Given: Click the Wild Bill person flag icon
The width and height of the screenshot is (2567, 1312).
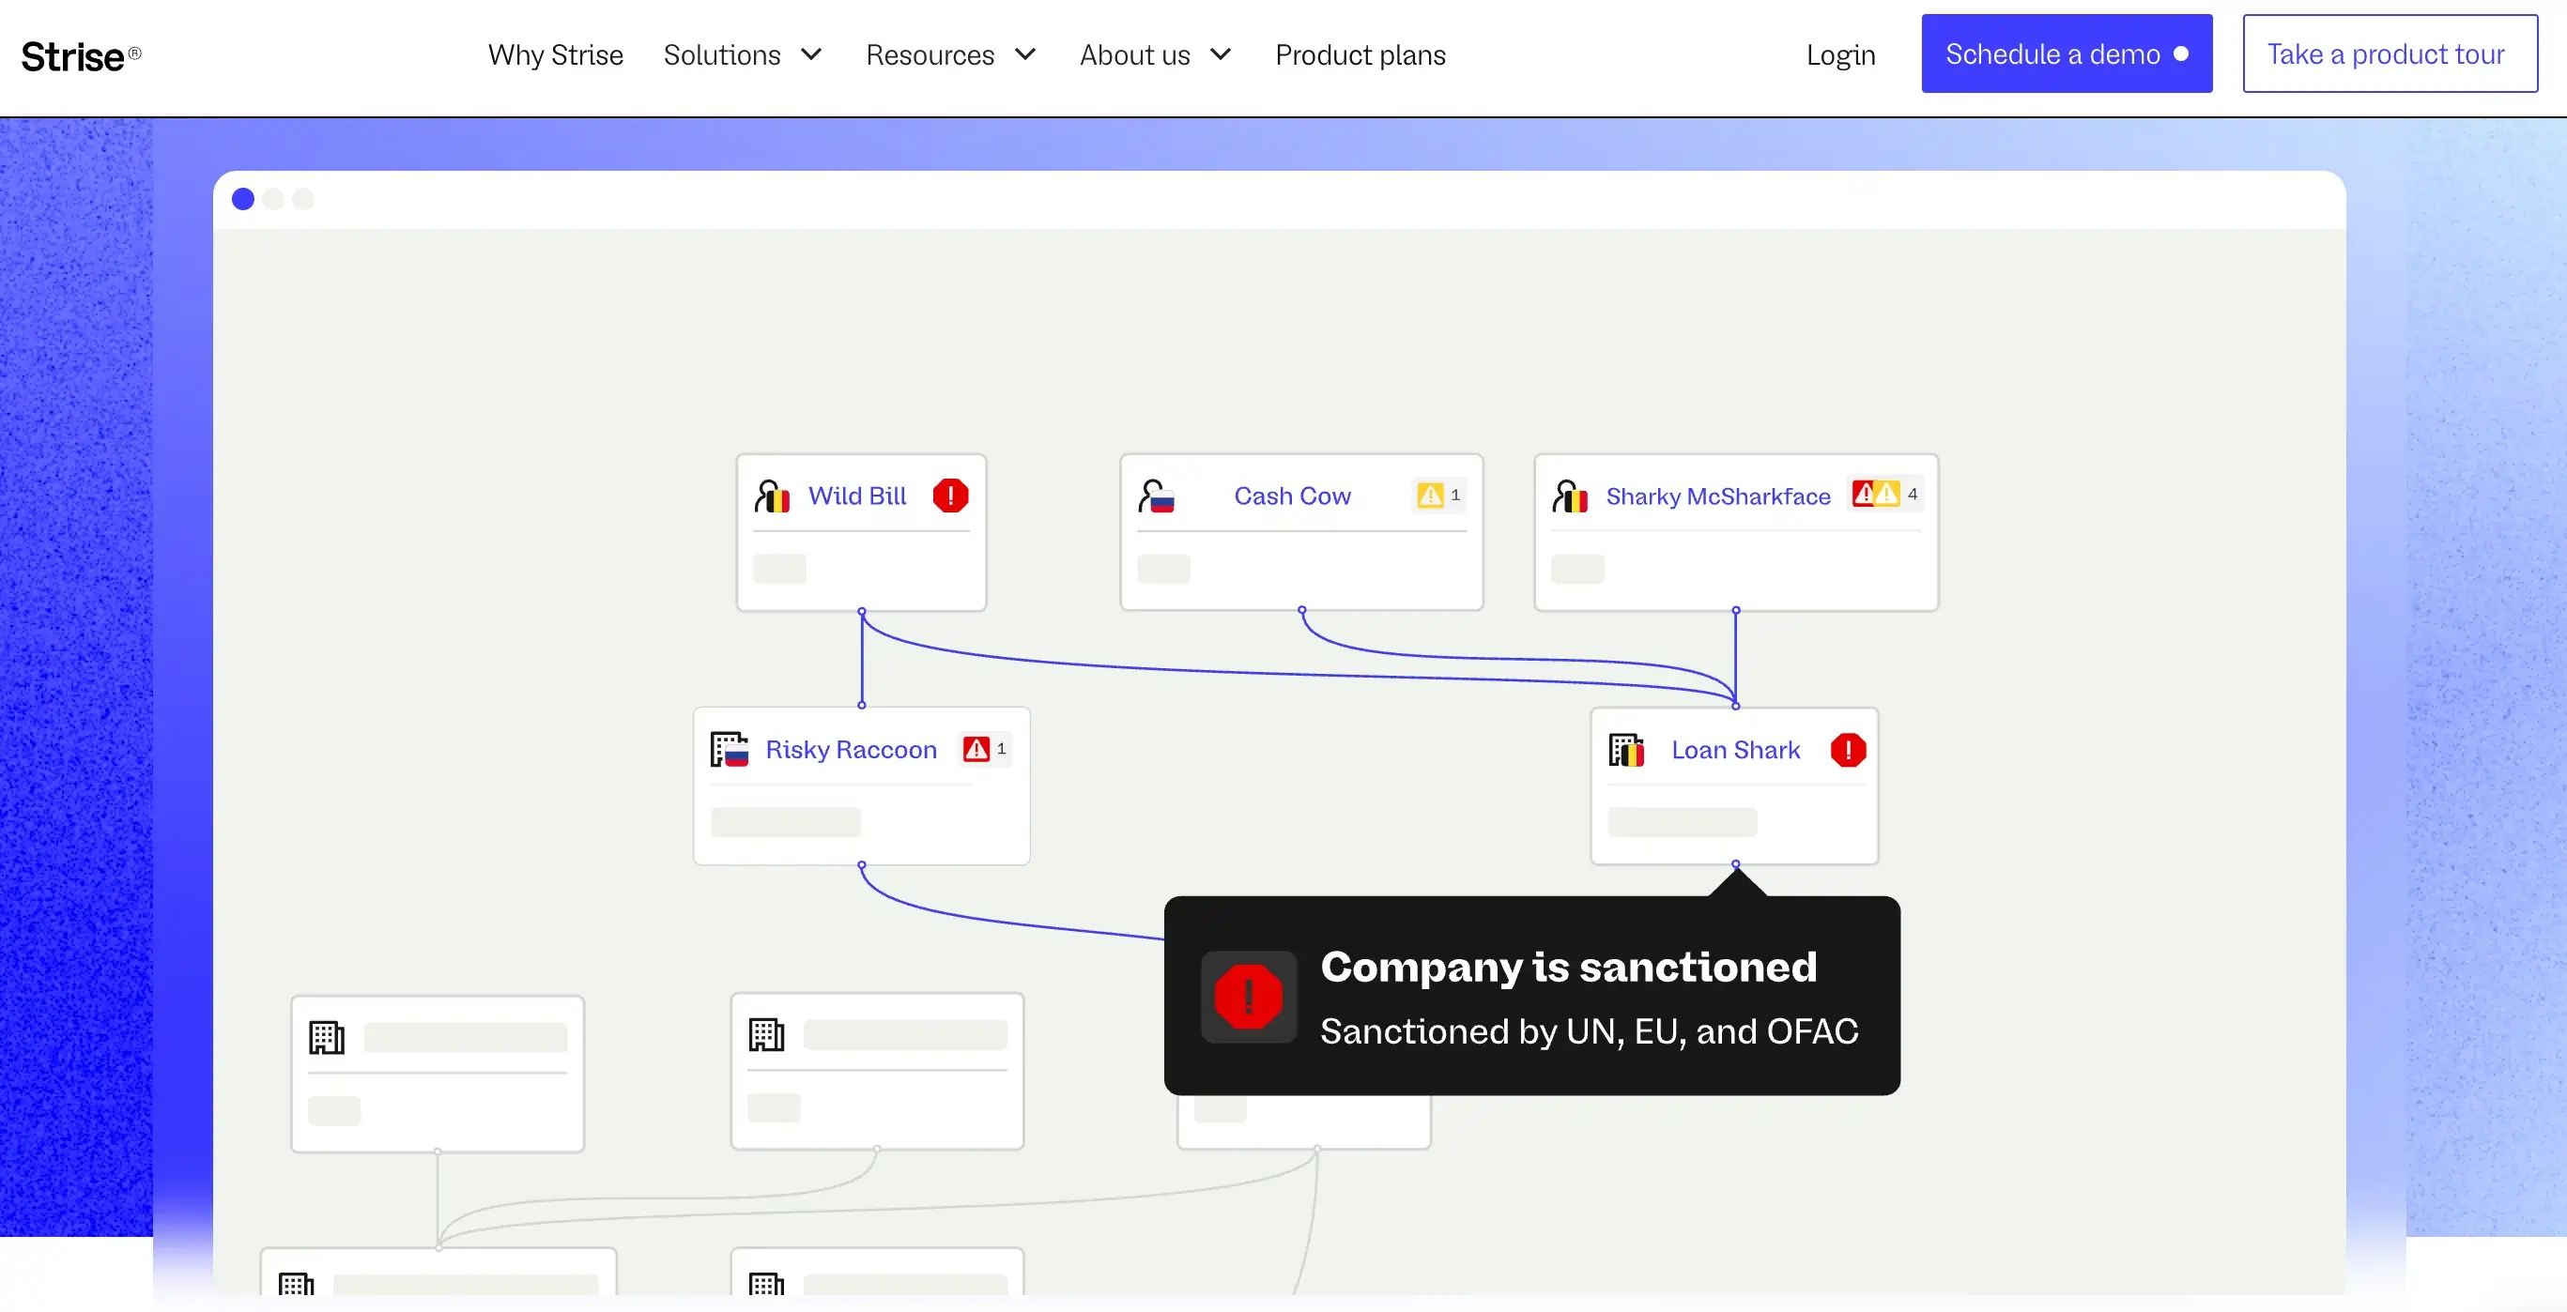Looking at the screenshot, I should [771, 496].
